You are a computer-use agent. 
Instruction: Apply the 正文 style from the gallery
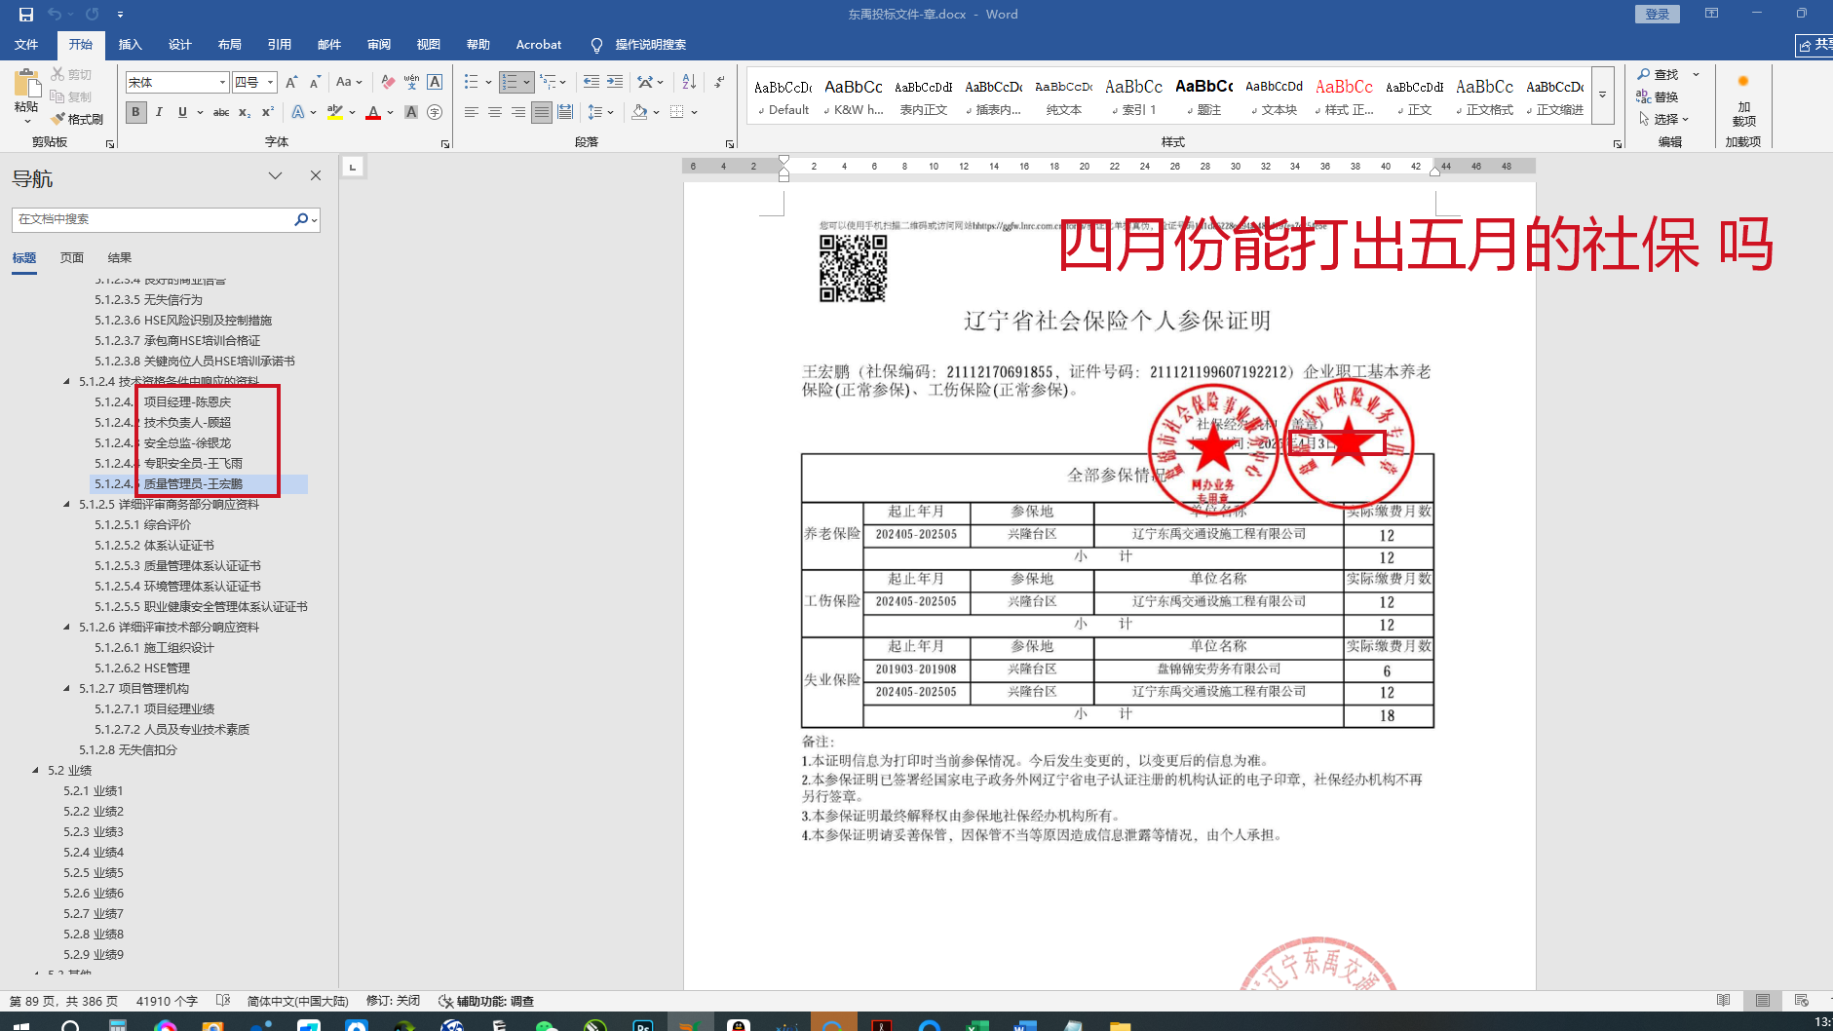pos(1415,96)
